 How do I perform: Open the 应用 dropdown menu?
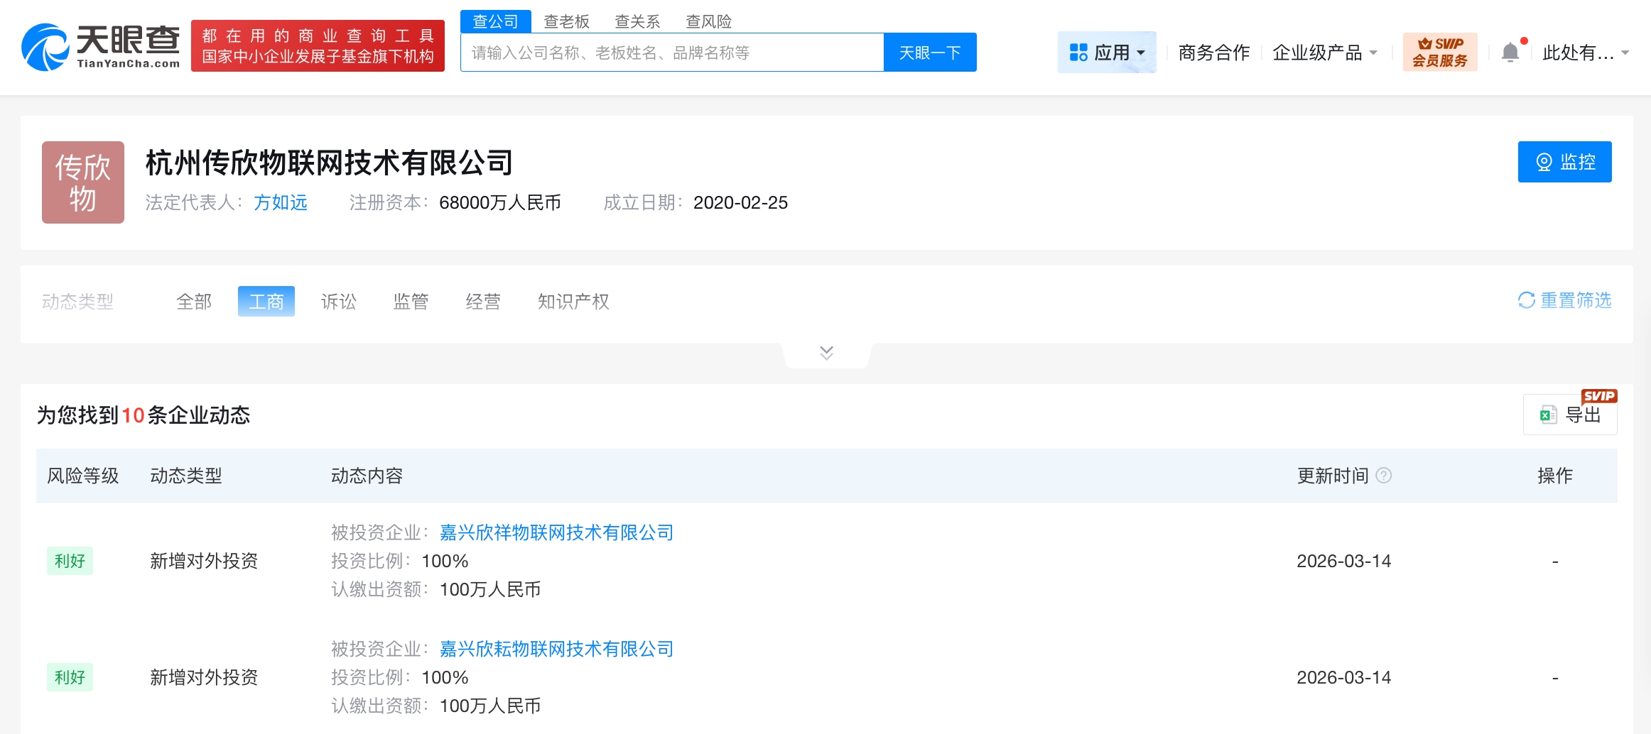pos(1107,53)
